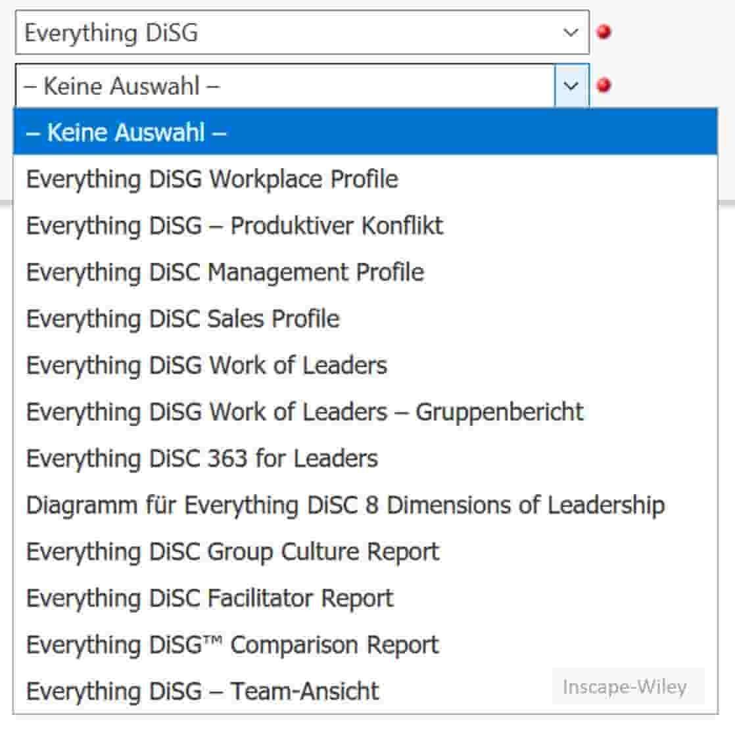The height and width of the screenshot is (730, 735).
Task: Choose Everything DiSC Sales Profile option
Action: [x=183, y=319]
